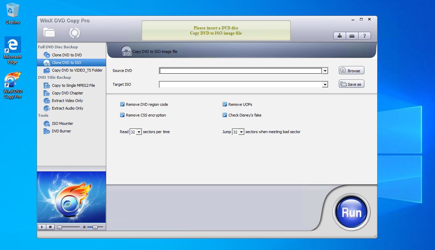The height and width of the screenshot is (250, 435).
Task: Click the Save as button
Action: pos(351,84)
